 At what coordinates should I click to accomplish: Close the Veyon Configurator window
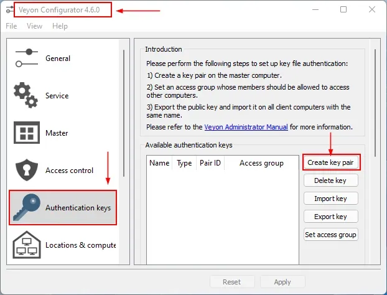point(372,9)
